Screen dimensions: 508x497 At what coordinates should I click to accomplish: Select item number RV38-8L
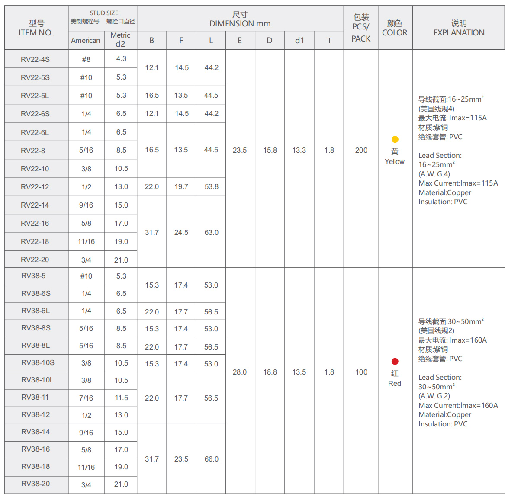click(x=35, y=346)
